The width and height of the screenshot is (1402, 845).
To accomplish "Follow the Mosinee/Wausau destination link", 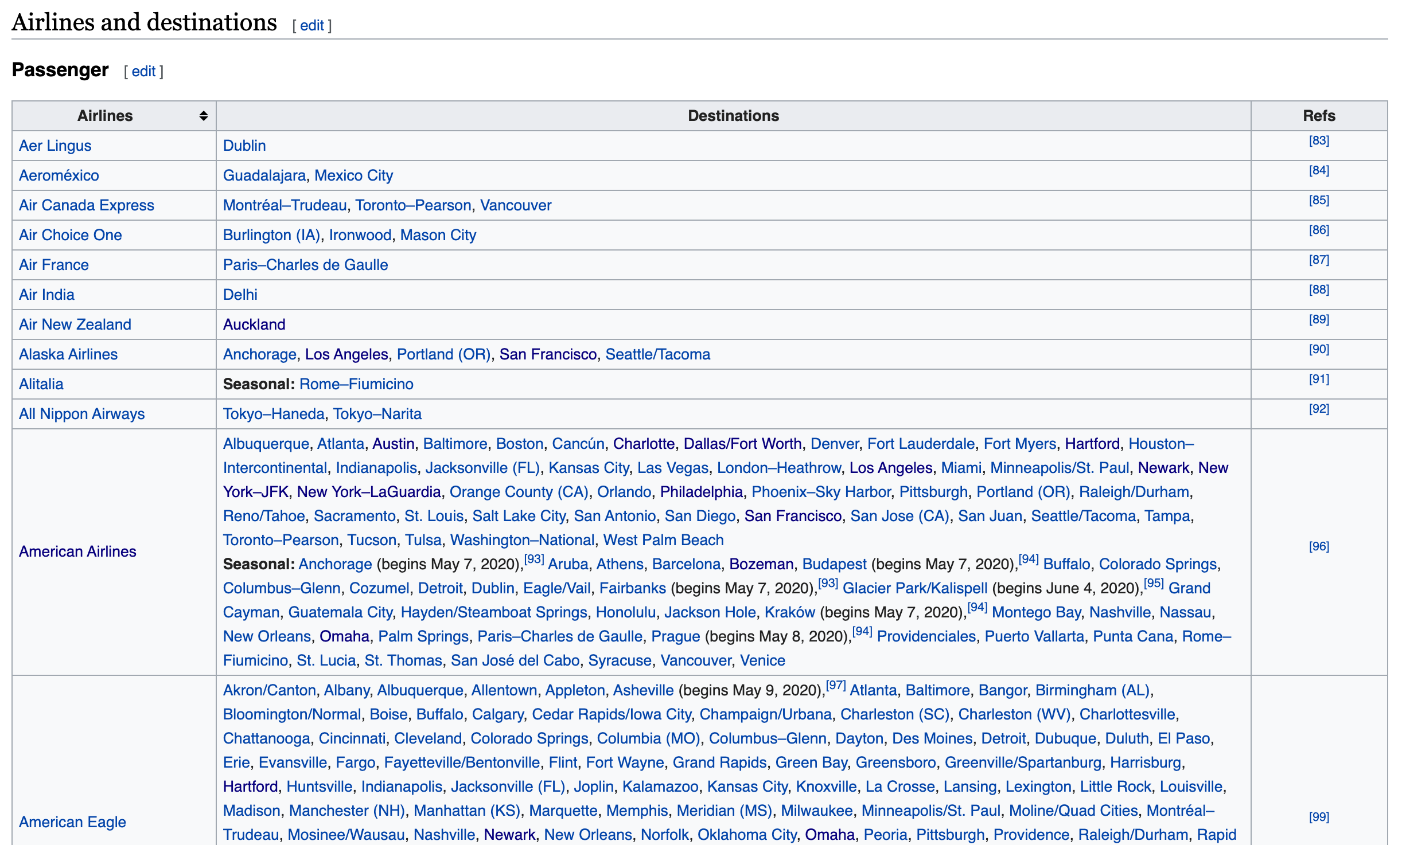I will point(346,835).
